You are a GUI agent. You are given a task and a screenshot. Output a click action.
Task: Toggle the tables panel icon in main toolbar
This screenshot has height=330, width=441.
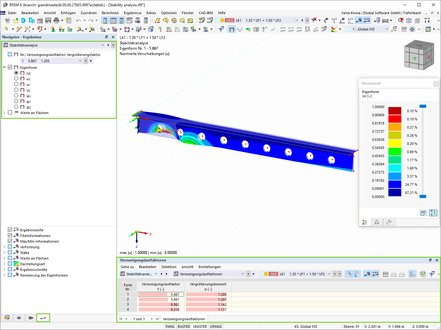[113, 20]
